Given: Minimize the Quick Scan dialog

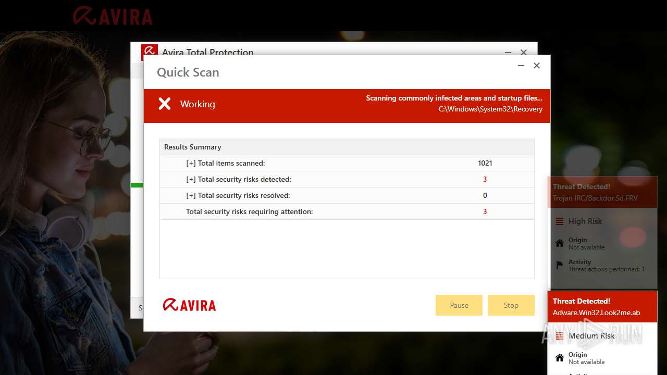Looking at the screenshot, I should point(521,66).
